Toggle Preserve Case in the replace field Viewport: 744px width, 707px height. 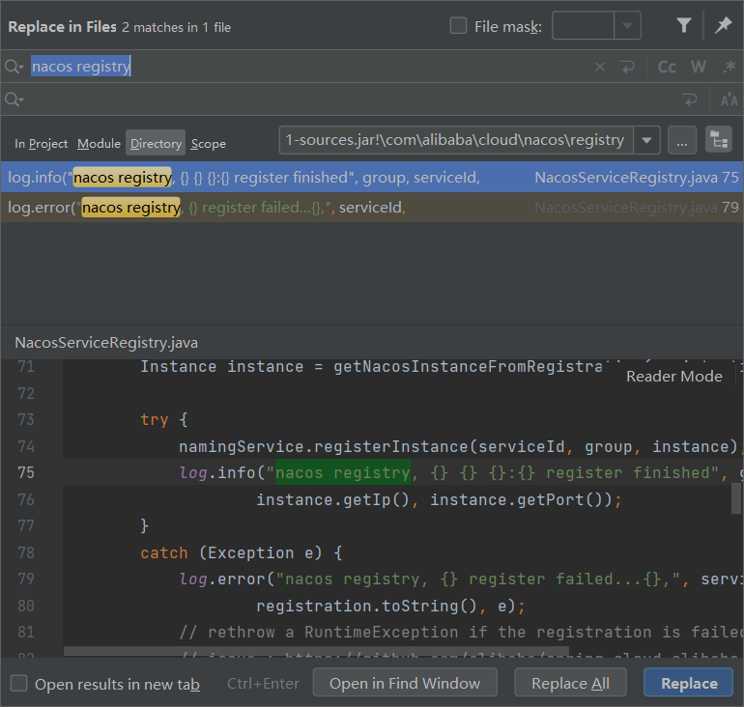(729, 99)
